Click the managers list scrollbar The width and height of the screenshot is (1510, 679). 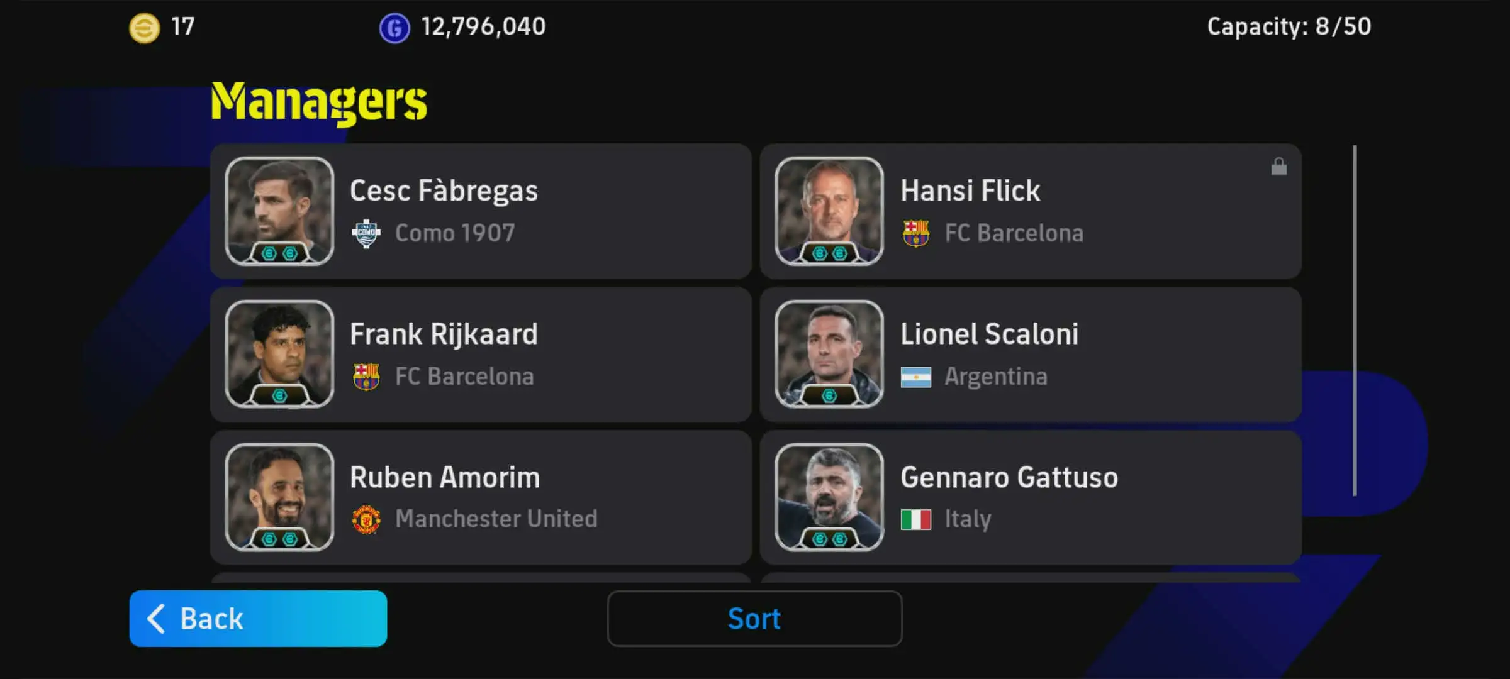1355,321
